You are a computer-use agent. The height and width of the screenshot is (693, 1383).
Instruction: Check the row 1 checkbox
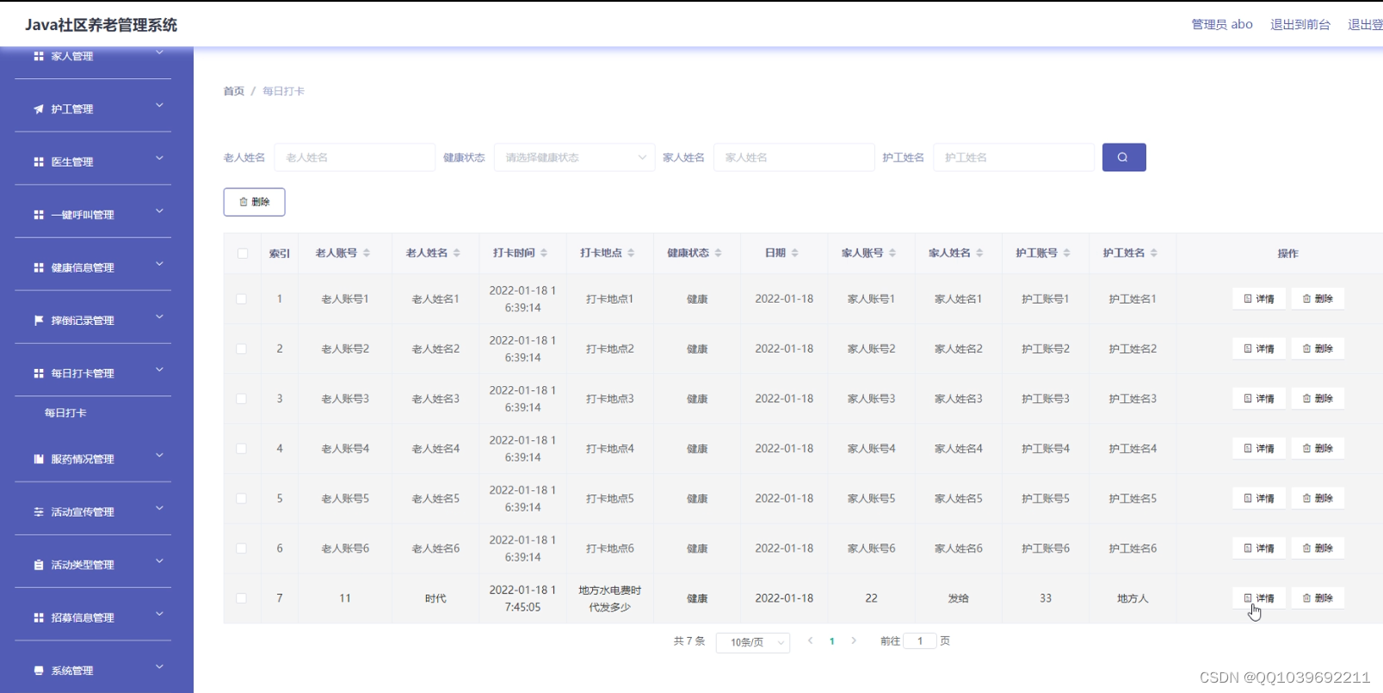click(242, 299)
